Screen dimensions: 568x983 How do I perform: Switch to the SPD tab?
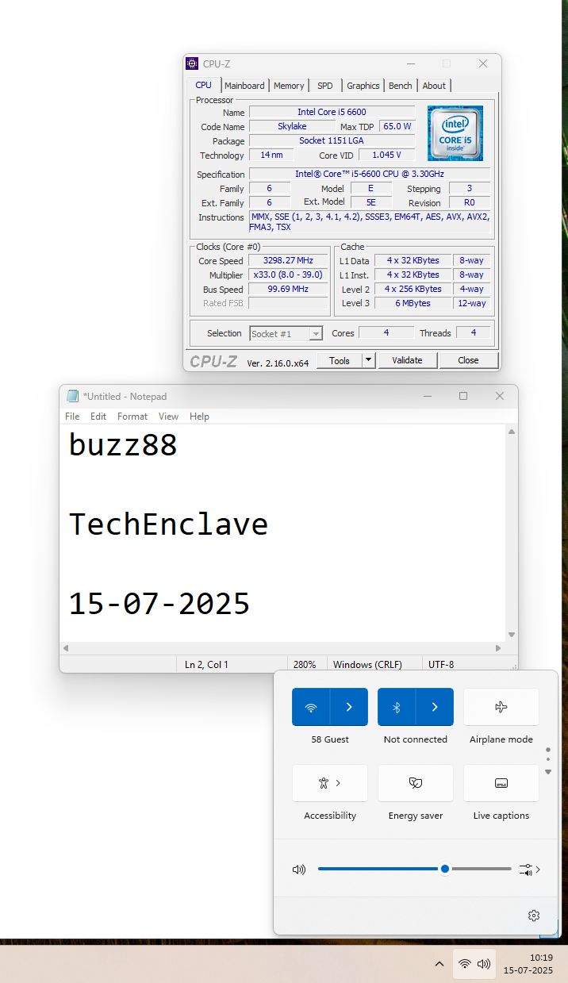coord(325,86)
